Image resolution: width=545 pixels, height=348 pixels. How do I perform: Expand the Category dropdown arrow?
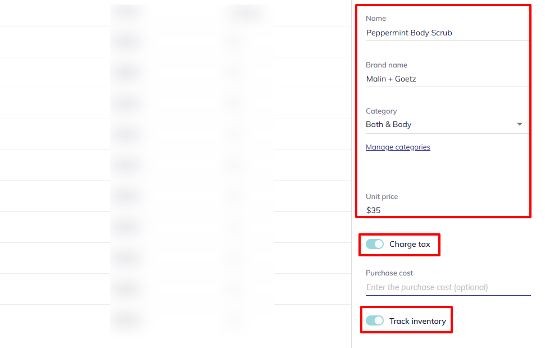point(520,124)
